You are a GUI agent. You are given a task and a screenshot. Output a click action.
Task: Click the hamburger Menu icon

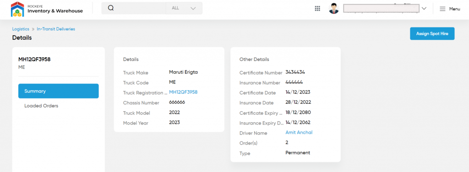442,9
